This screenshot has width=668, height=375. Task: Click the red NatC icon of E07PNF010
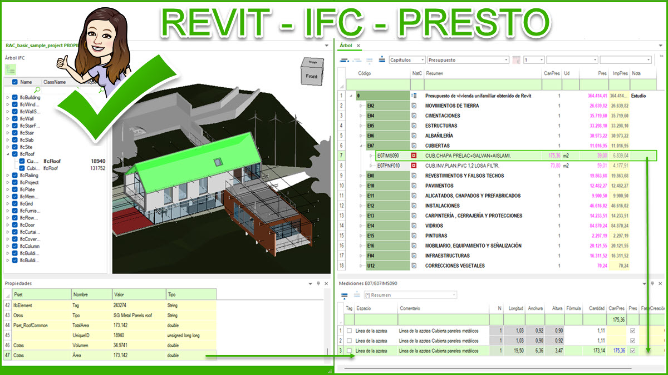point(414,166)
